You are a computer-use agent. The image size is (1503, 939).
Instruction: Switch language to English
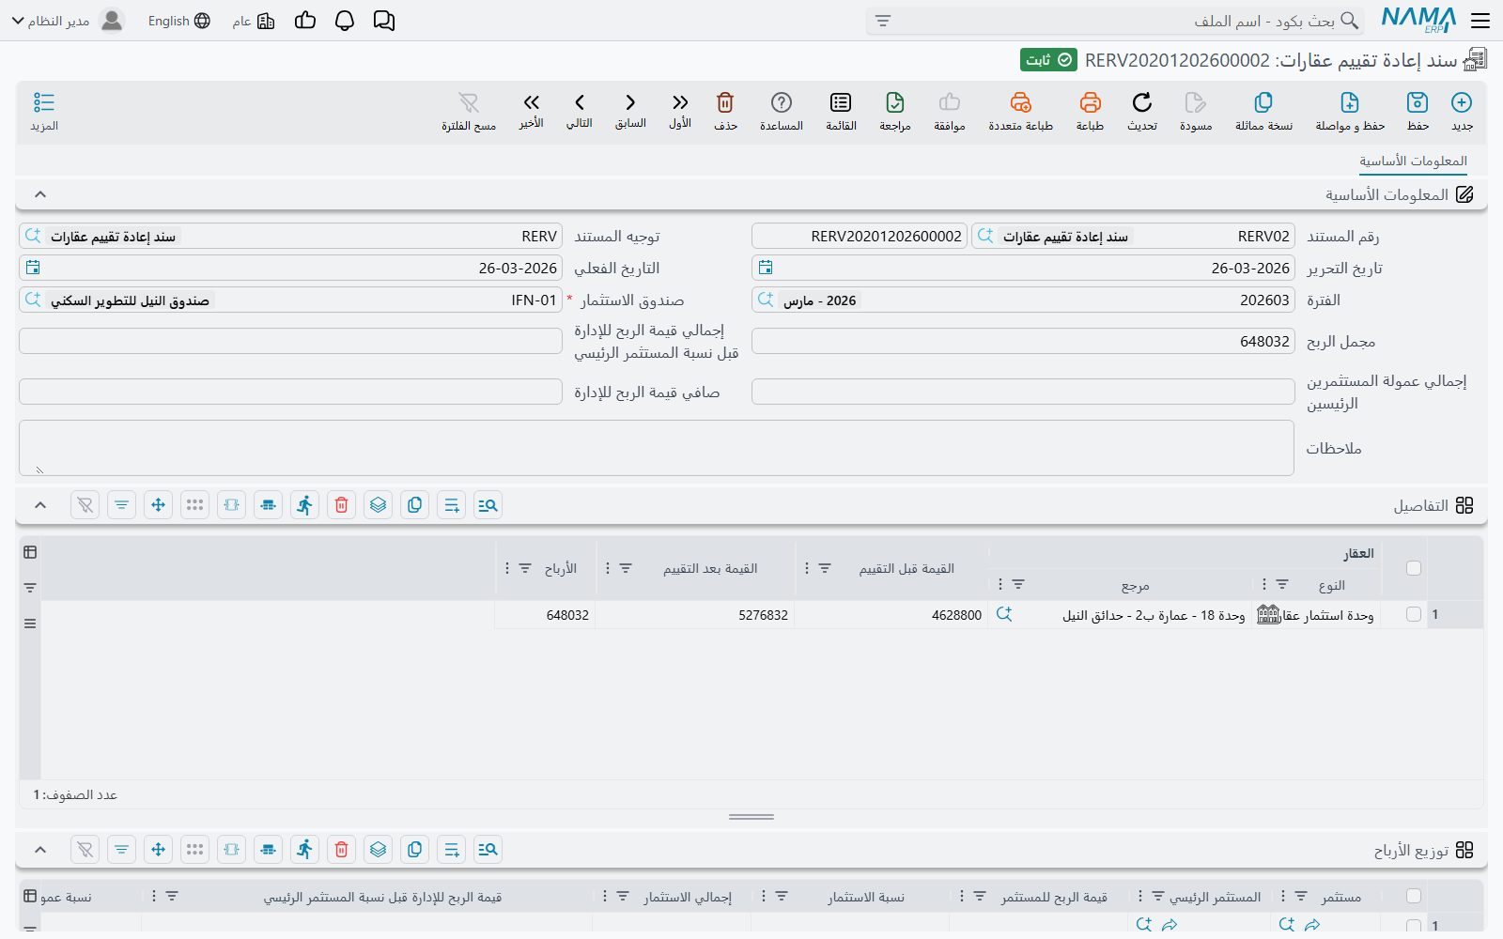click(x=178, y=21)
